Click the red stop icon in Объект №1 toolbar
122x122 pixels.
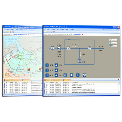(x=54, y=32)
